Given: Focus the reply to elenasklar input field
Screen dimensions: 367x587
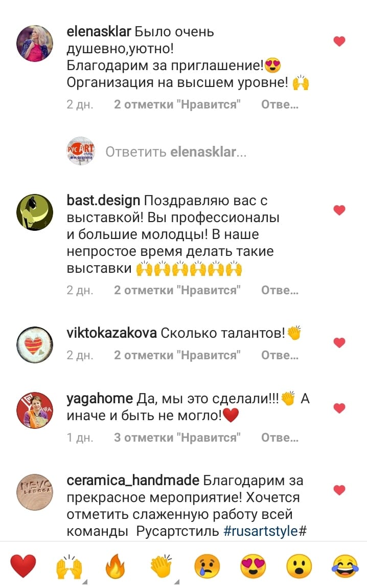Looking at the screenshot, I should (x=176, y=151).
